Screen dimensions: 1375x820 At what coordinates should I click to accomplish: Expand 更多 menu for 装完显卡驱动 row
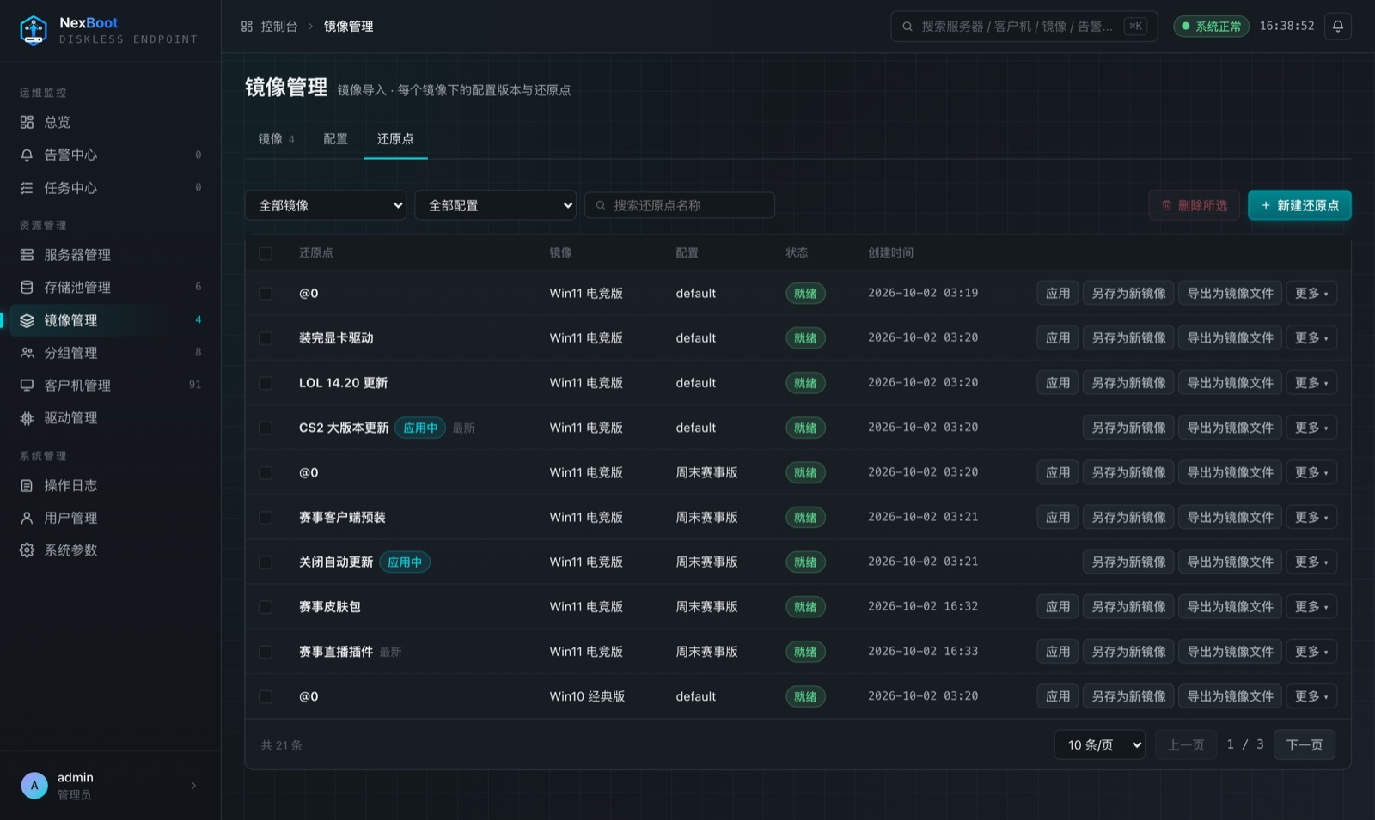(1311, 338)
